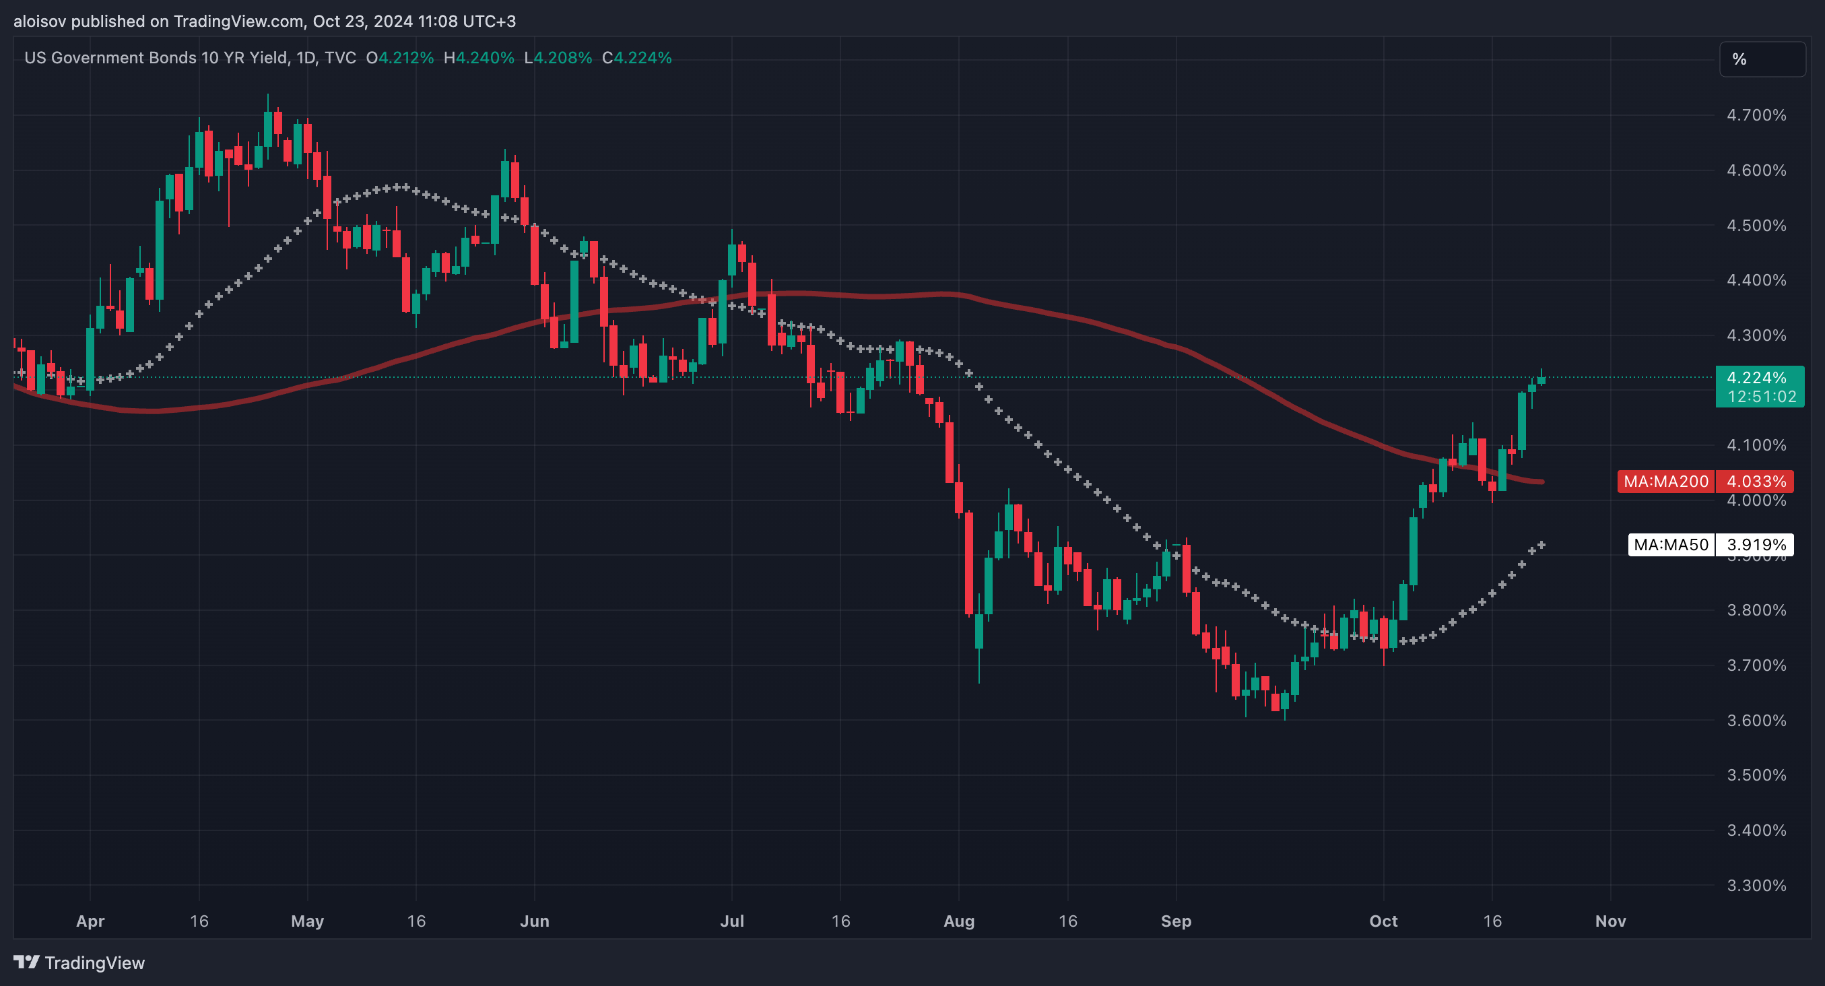
Task: Click the Apr label on time axis
Action: (x=90, y=921)
